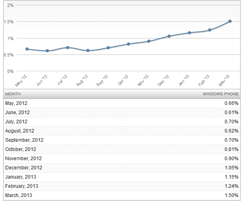This screenshot has height=201, width=243.
Task: Select the February, 2013 table cell
Action: [22, 186]
